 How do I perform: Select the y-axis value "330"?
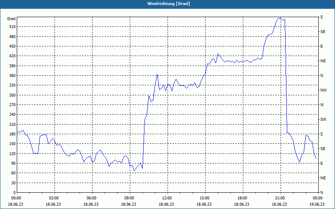coord(13,85)
